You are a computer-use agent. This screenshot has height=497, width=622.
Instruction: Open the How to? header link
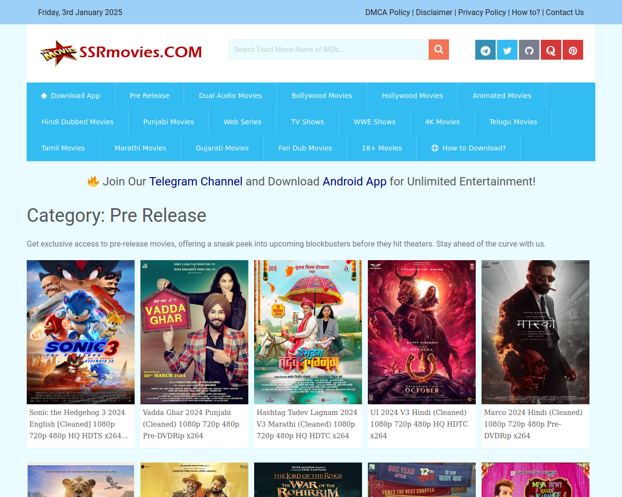(526, 12)
